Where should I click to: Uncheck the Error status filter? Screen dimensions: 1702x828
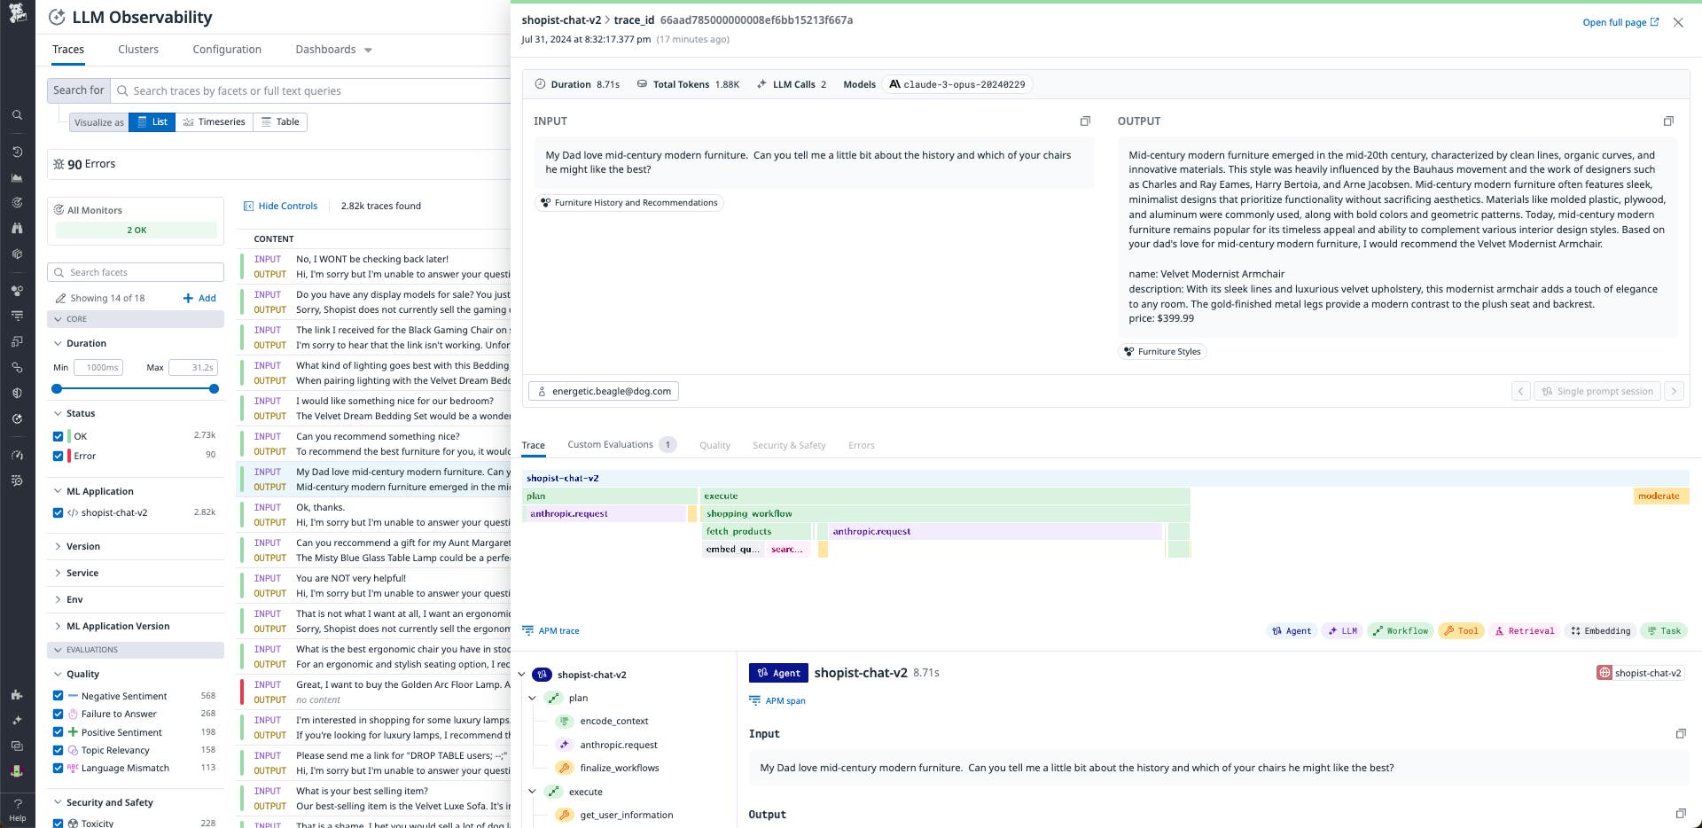point(59,456)
